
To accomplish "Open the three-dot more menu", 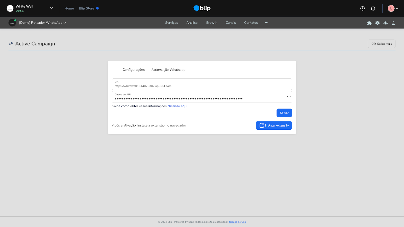I will pos(266,23).
